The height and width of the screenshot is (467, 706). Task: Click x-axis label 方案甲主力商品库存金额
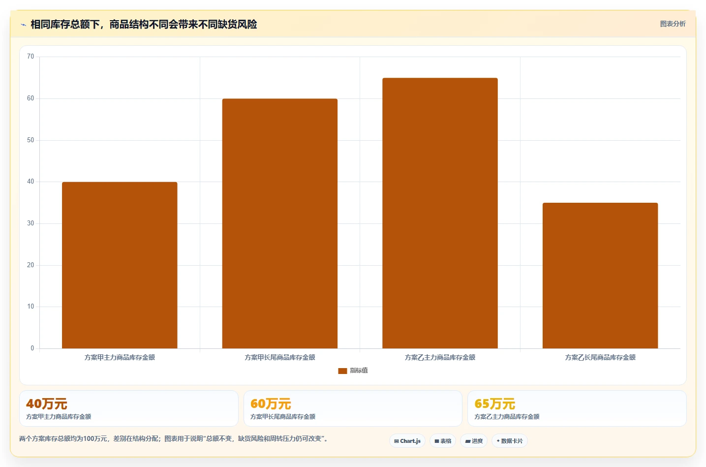coord(120,357)
